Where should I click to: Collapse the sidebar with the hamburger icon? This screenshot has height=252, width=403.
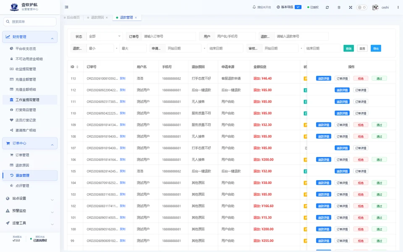67,7
